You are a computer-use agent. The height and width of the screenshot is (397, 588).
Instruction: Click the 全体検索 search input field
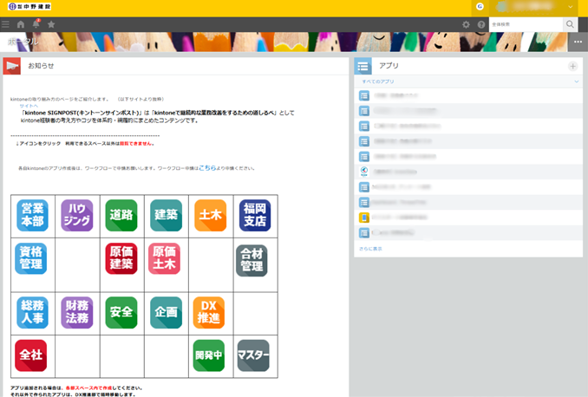(x=526, y=24)
